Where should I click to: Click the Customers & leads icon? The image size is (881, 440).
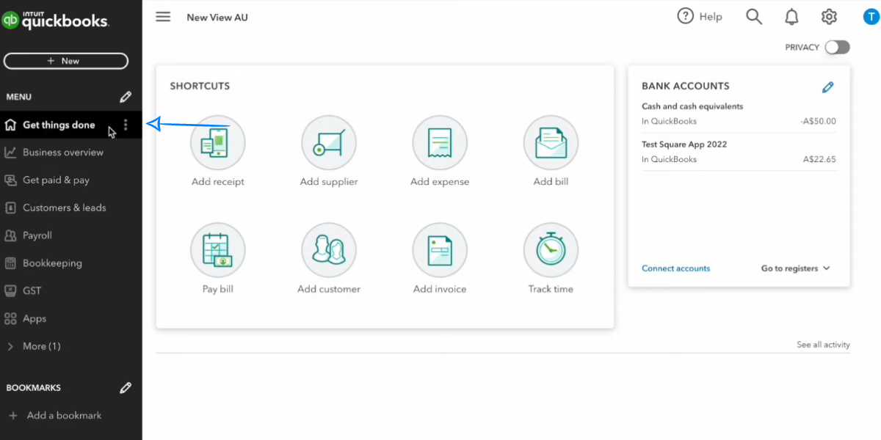pyautogui.click(x=10, y=208)
